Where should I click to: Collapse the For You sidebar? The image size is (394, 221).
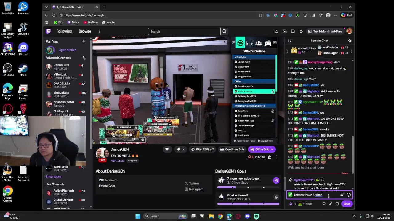pos(84,41)
